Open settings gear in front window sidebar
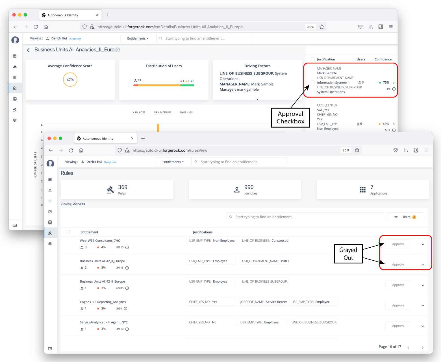This screenshot has height=362, width=441. pyautogui.click(x=50, y=244)
